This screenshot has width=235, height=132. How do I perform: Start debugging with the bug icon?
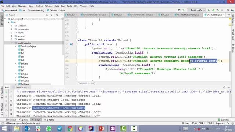point(213,10)
